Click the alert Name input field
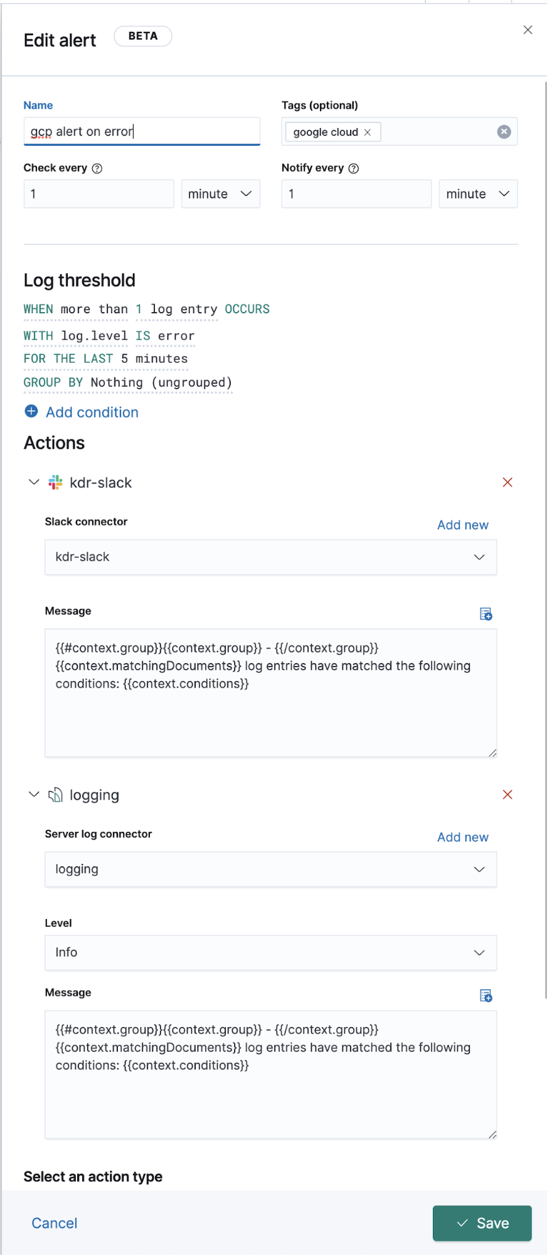The width and height of the screenshot is (547, 1255). click(142, 132)
